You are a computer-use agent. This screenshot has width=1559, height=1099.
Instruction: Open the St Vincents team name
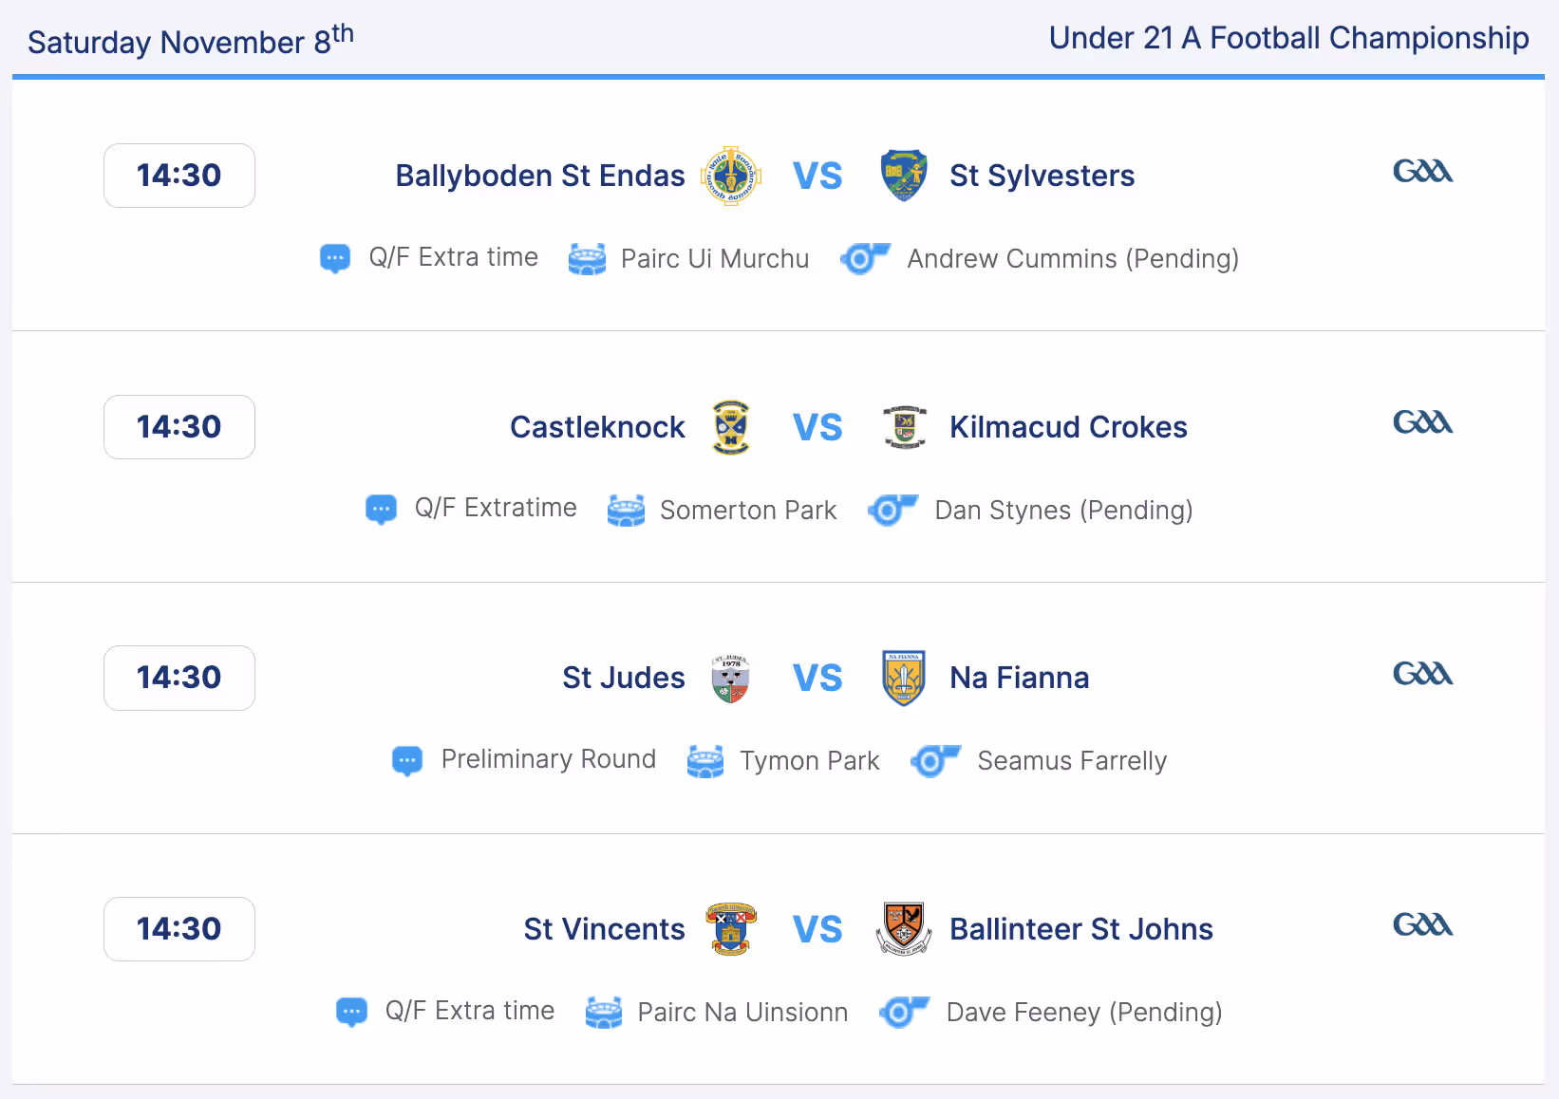point(604,929)
